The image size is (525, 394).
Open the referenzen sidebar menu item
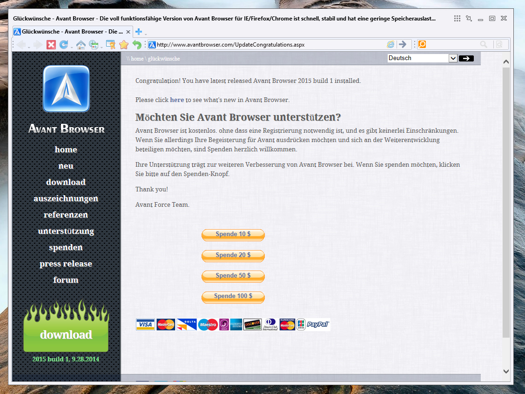66,215
